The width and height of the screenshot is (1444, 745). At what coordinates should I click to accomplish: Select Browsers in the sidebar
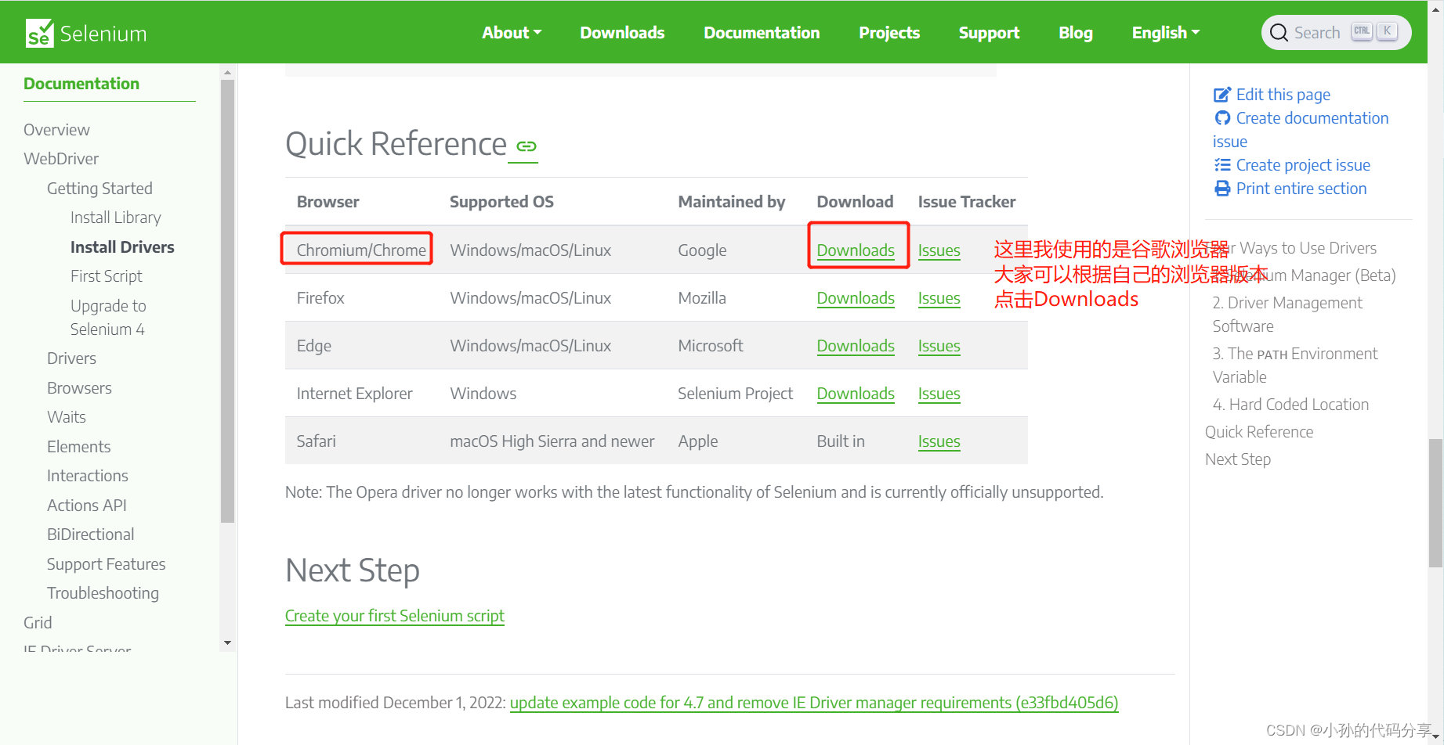79,388
